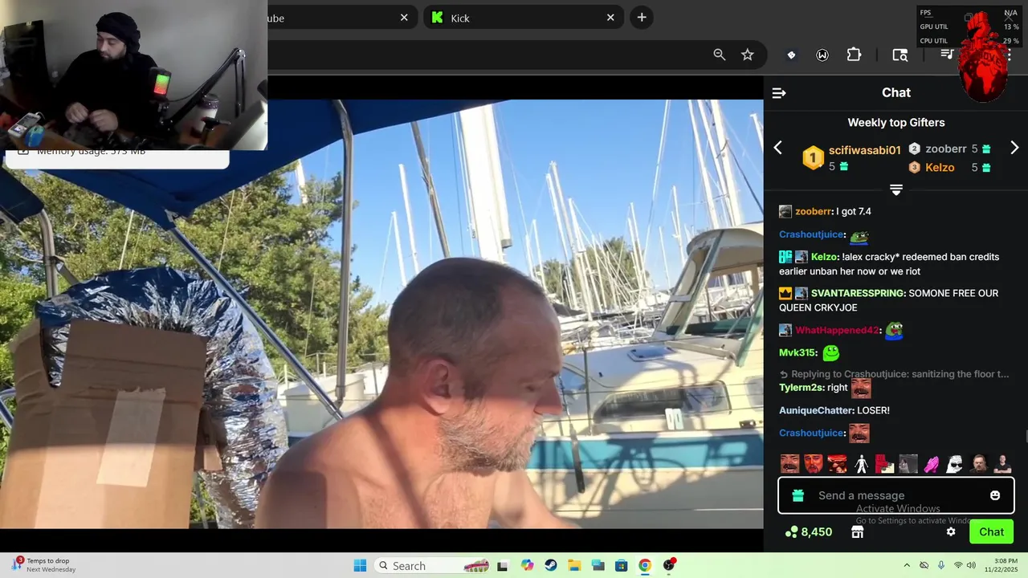The height and width of the screenshot is (578, 1028).
Task: Open the media controls music-note icon
Action: pyautogui.click(x=947, y=54)
